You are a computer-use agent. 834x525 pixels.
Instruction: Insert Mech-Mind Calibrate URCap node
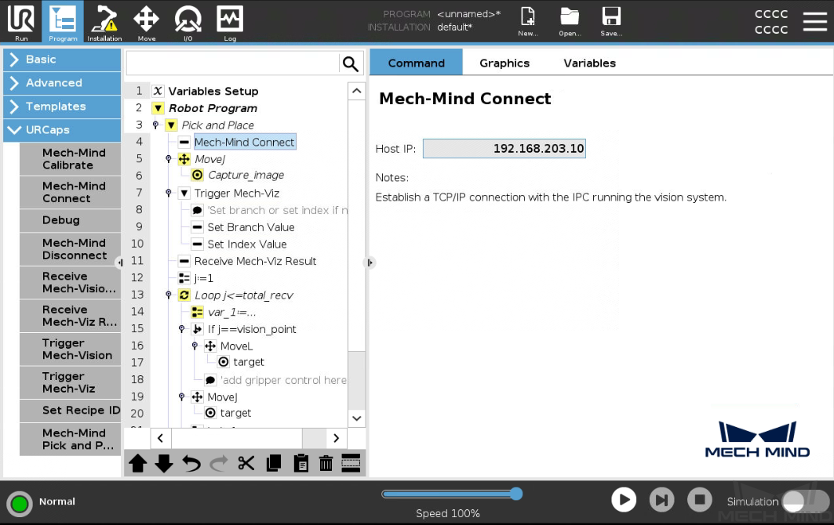[70, 159]
